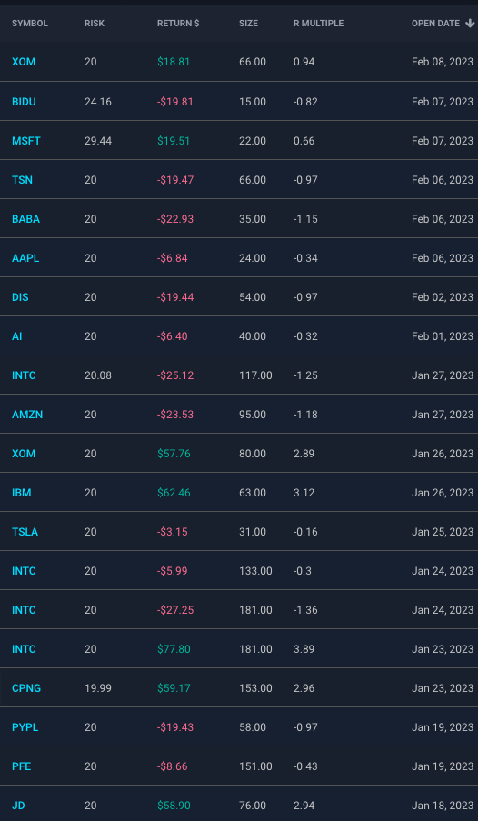Viewport: 478px width, 821px height.
Task: Open the TSLA symbol link
Action: 25,532
